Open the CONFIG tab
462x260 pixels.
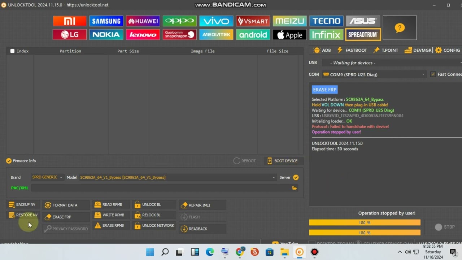(x=448, y=50)
